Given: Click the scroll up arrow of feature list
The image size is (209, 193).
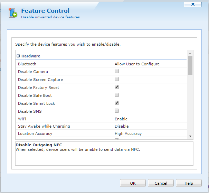Looking at the screenshot, I should tap(190, 53).
